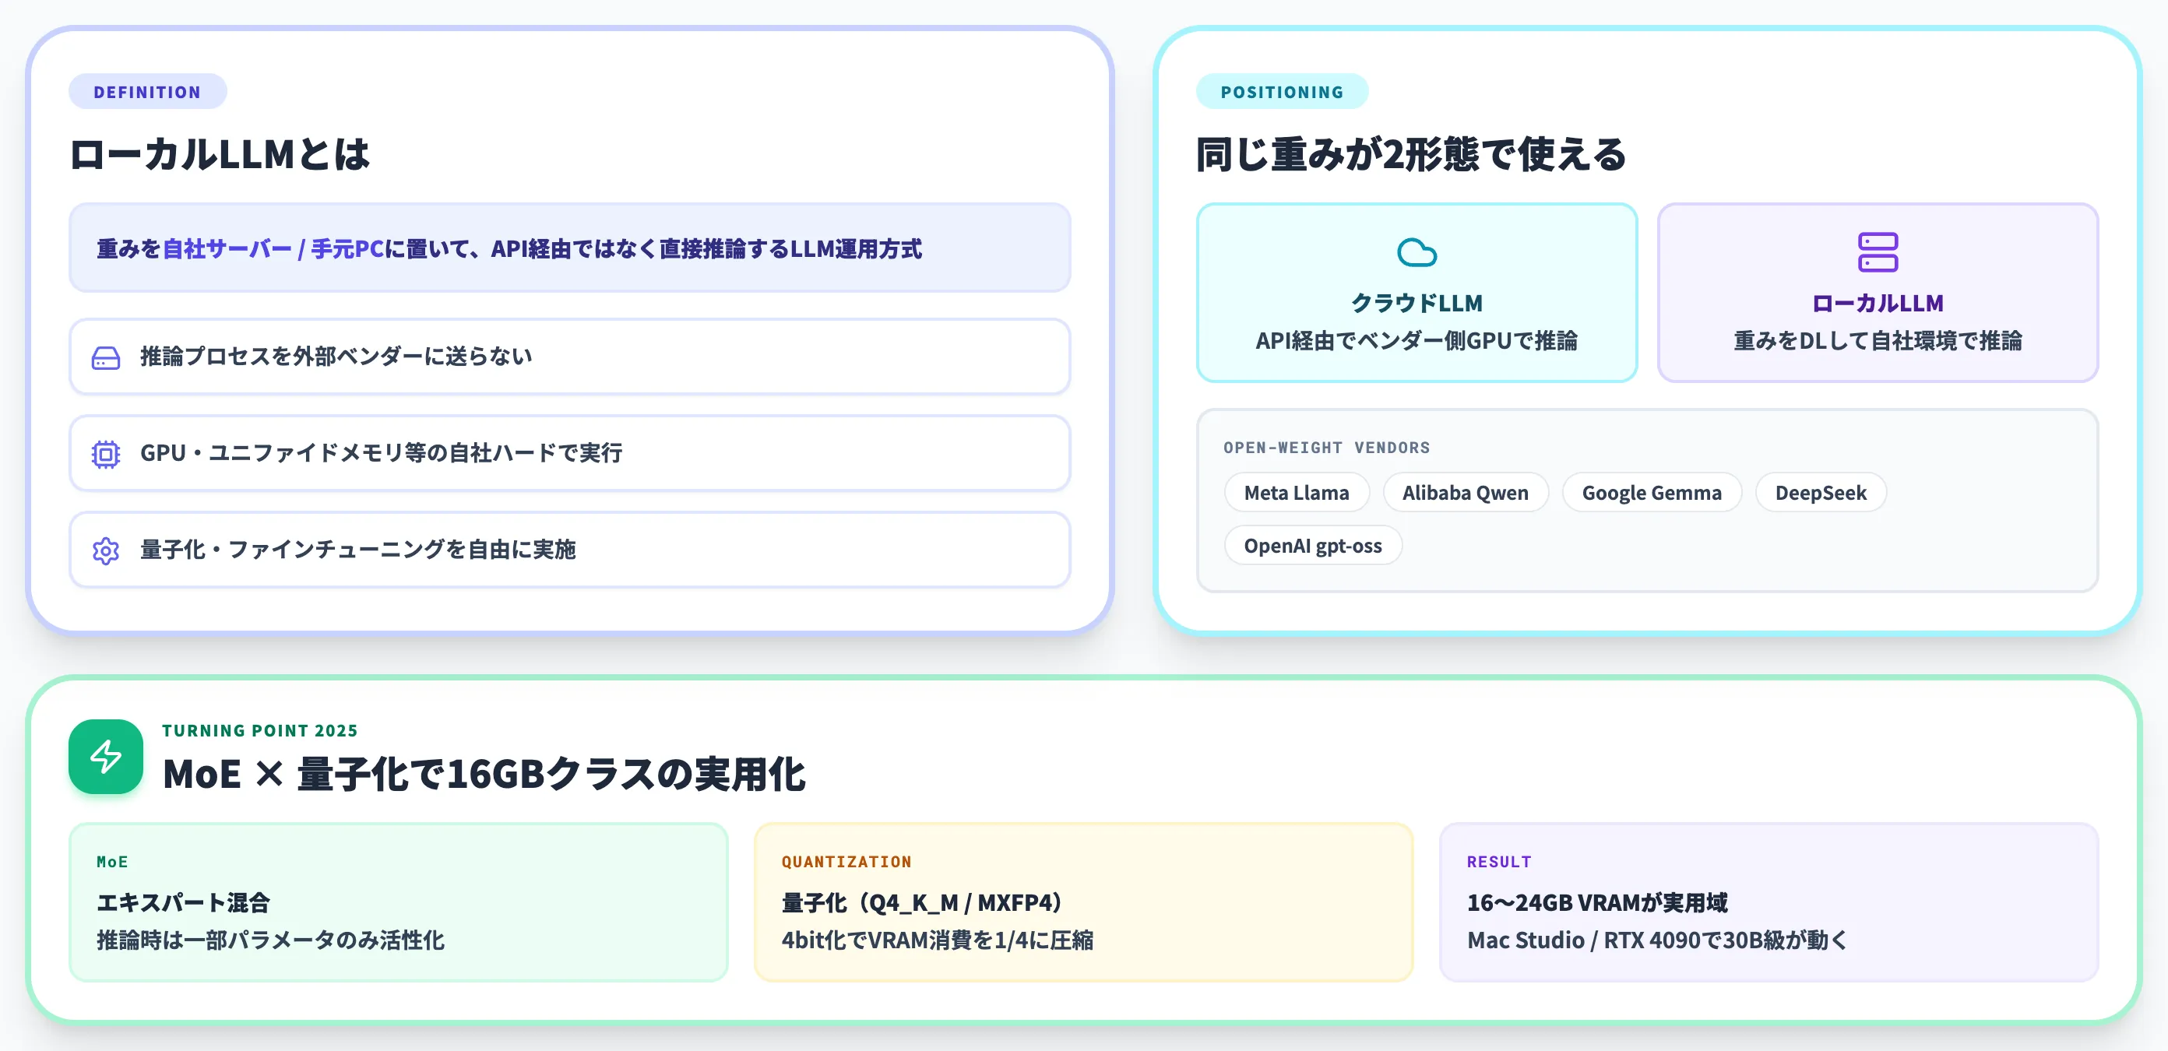Click the heading ローカルLLMとは
This screenshot has width=2168, height=1051.
point(220,155)
